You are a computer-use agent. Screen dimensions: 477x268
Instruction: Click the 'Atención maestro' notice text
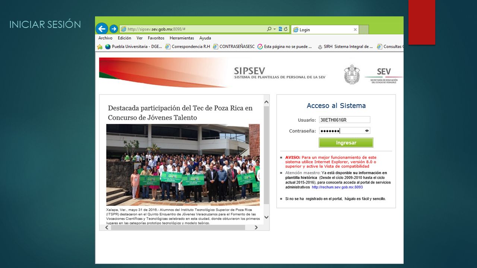(x=338, y=180)
